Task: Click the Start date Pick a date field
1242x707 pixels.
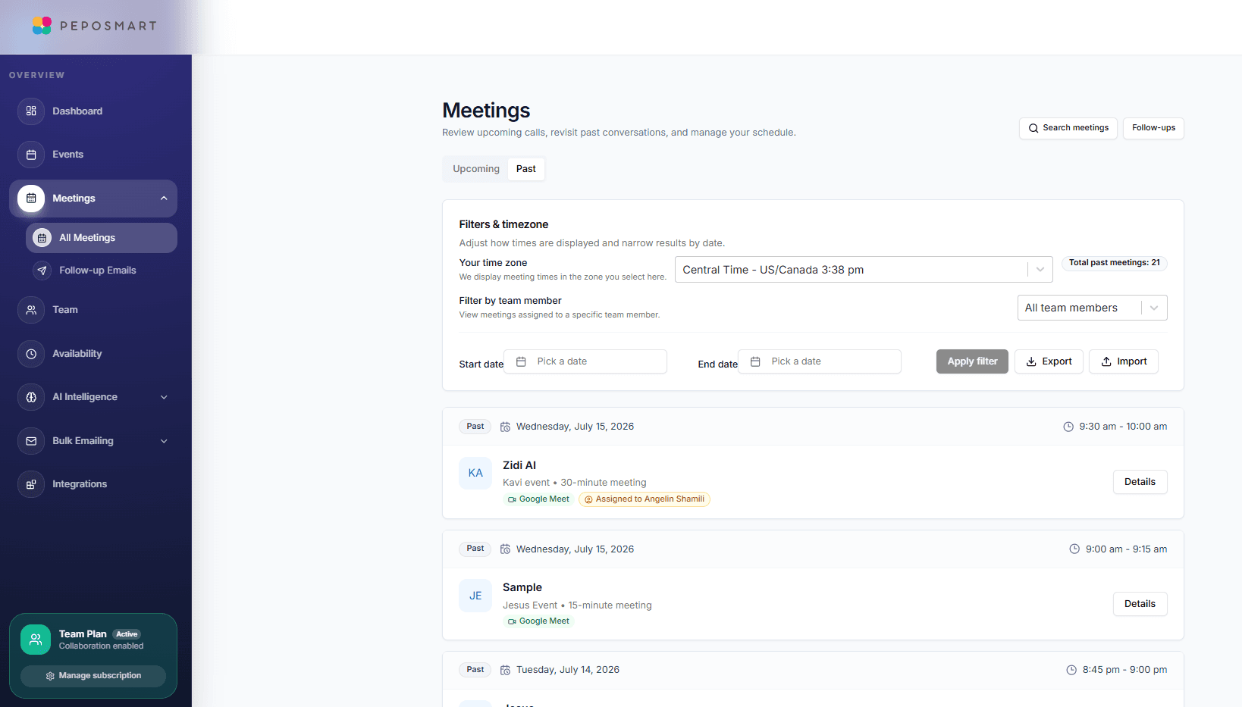Action: tap(585, 361)
